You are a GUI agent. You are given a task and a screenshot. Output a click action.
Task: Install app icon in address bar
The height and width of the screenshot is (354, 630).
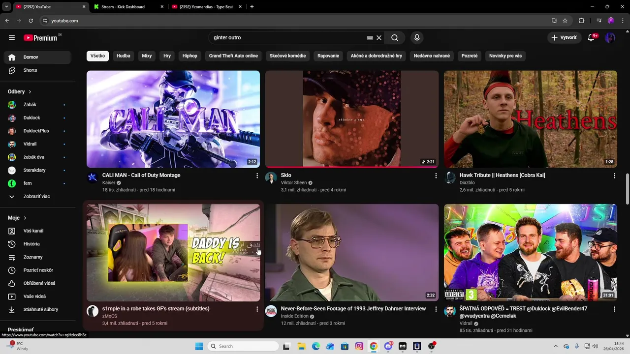coord(554,21)
